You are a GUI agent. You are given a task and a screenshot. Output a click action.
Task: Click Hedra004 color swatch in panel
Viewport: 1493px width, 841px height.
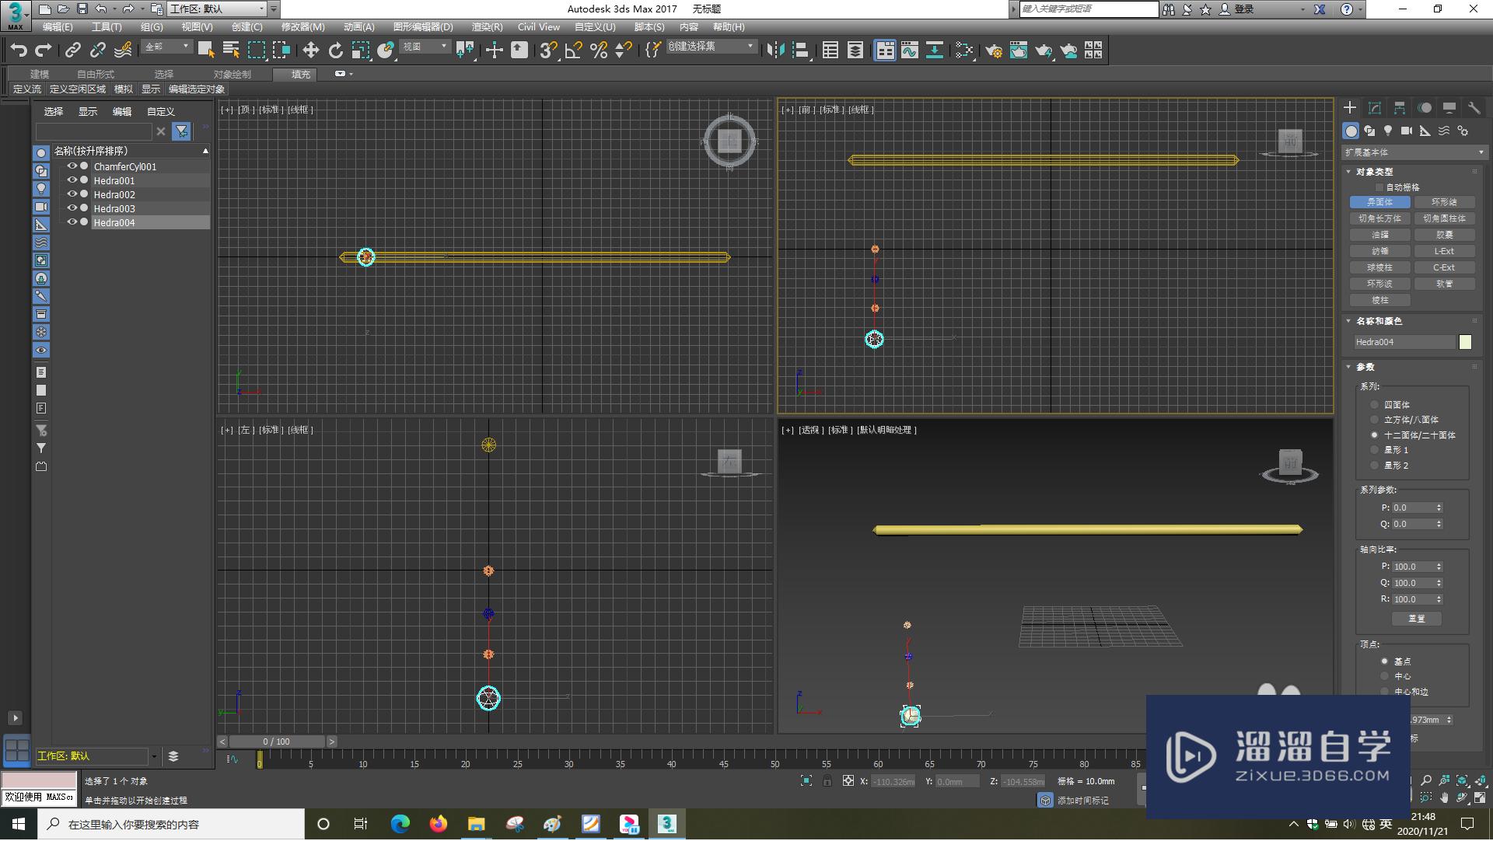point(1468,341)
